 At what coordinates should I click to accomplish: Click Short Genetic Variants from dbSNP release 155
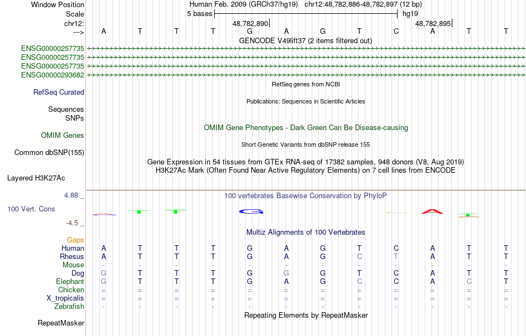coord(306,145)
